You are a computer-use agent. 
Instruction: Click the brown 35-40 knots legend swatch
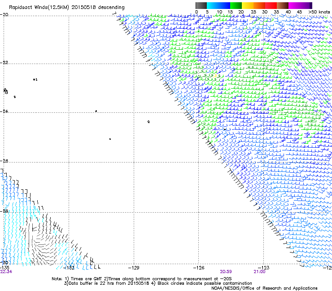tap(283, 5)
